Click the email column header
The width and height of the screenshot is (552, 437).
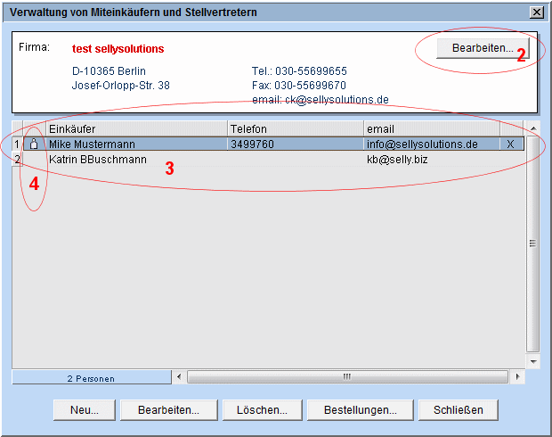[432, 128]
